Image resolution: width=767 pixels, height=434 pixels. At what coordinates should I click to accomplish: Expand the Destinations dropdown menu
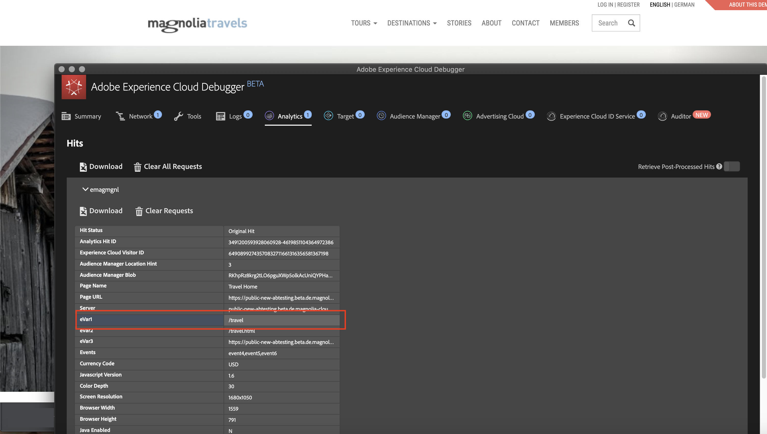pos(412,23)
